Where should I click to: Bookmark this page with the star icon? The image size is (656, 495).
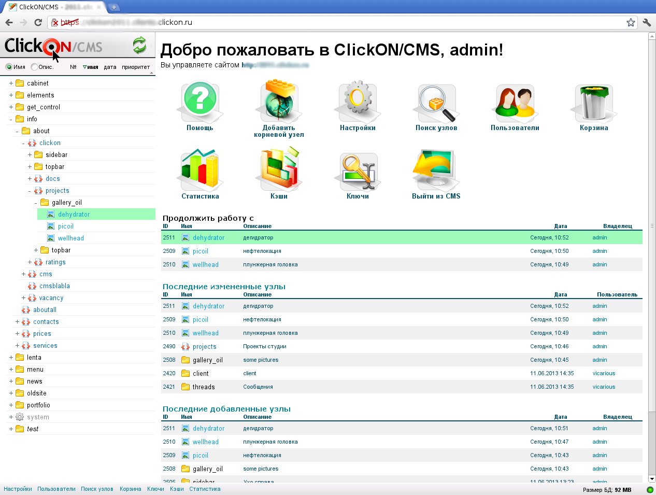coord(631,22)
